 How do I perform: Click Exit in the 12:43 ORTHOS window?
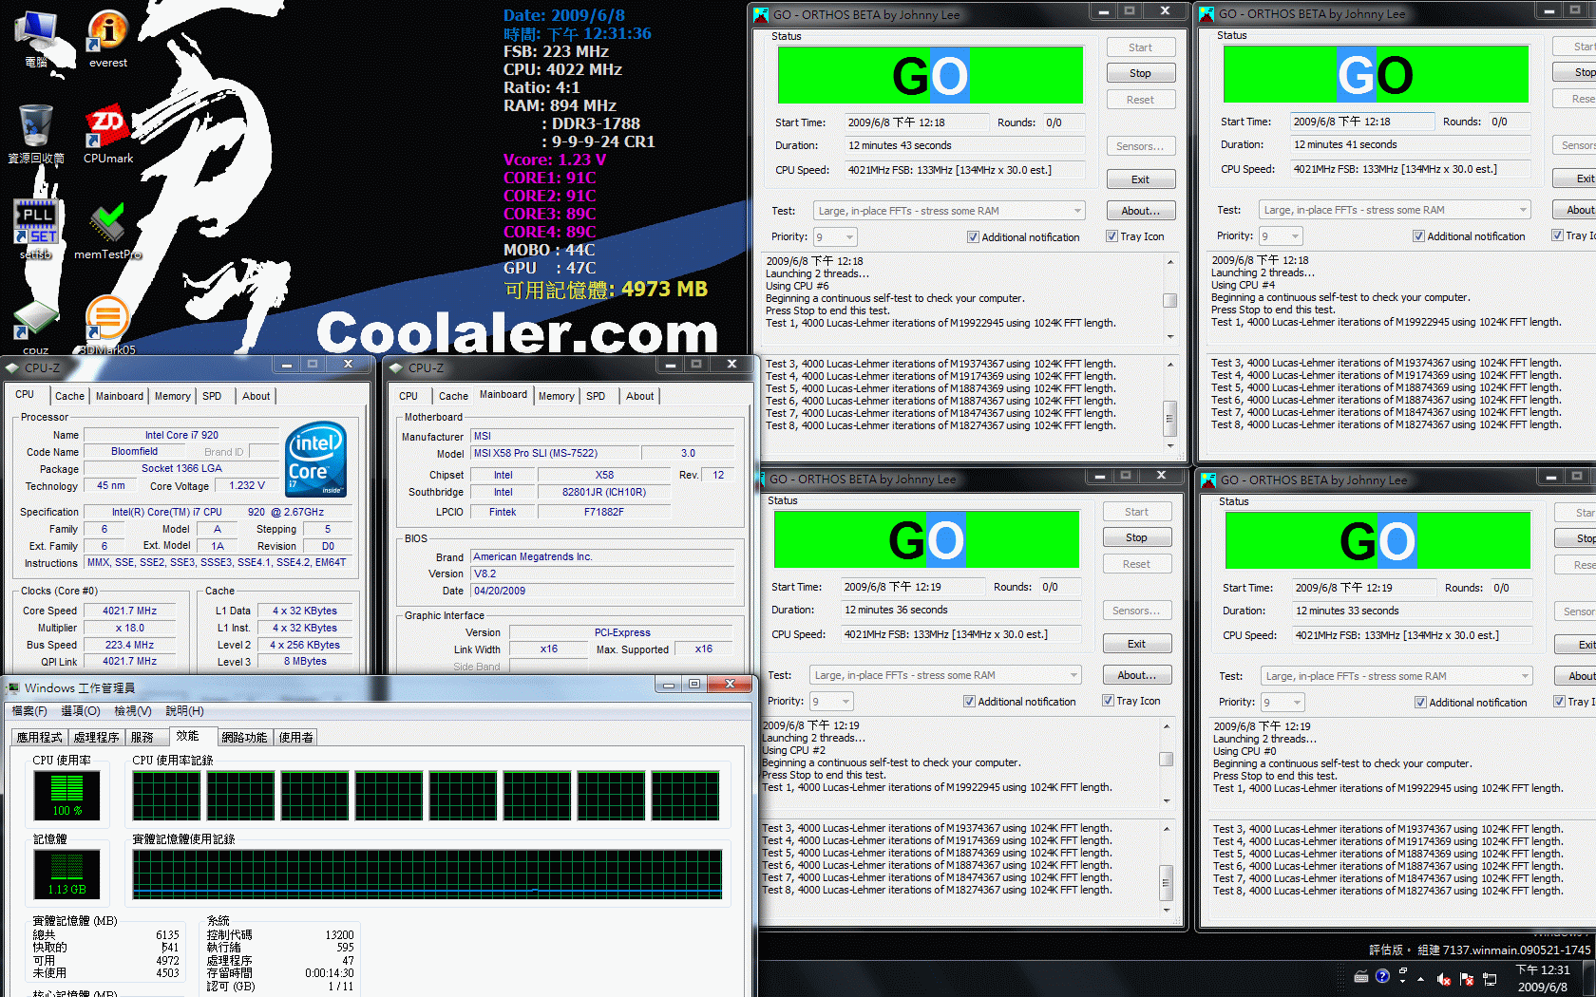1140,179
